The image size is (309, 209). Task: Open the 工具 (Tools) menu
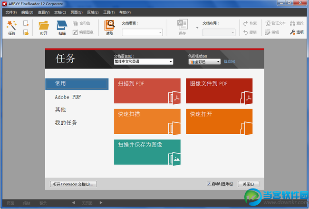point(109,12)
